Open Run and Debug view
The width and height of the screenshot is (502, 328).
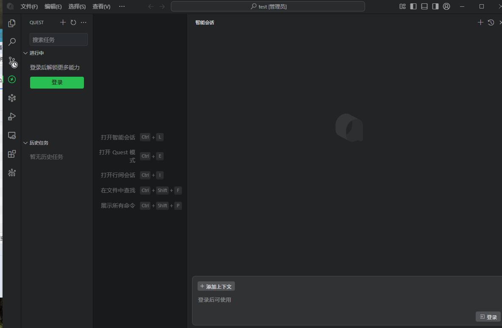(12, 117)
